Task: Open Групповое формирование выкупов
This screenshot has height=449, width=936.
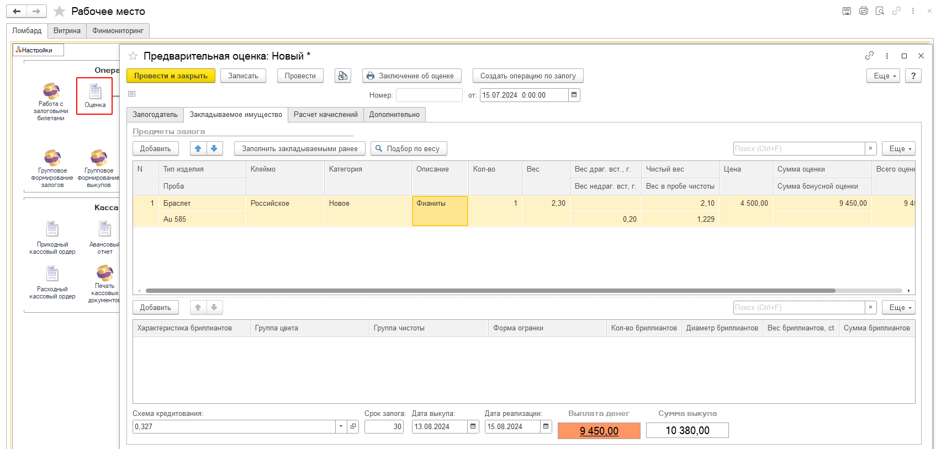Action: tap(99, 169)
